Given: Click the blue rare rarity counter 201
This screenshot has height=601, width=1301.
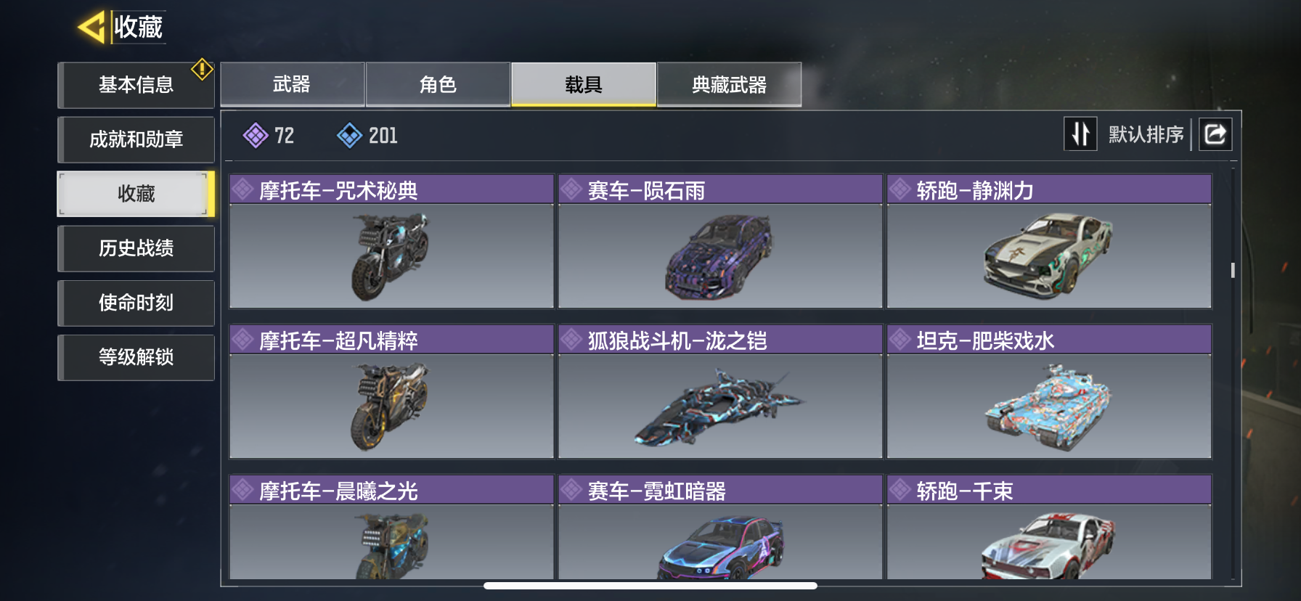Looking at the screenshot, I should (x=367, y=135).
